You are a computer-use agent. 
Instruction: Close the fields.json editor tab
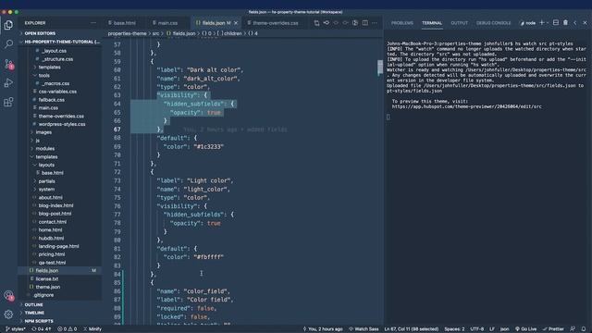coord(236,23)
